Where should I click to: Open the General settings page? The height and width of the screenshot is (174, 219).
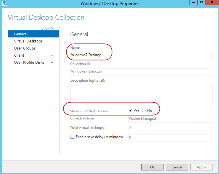[x=21, y=34]
